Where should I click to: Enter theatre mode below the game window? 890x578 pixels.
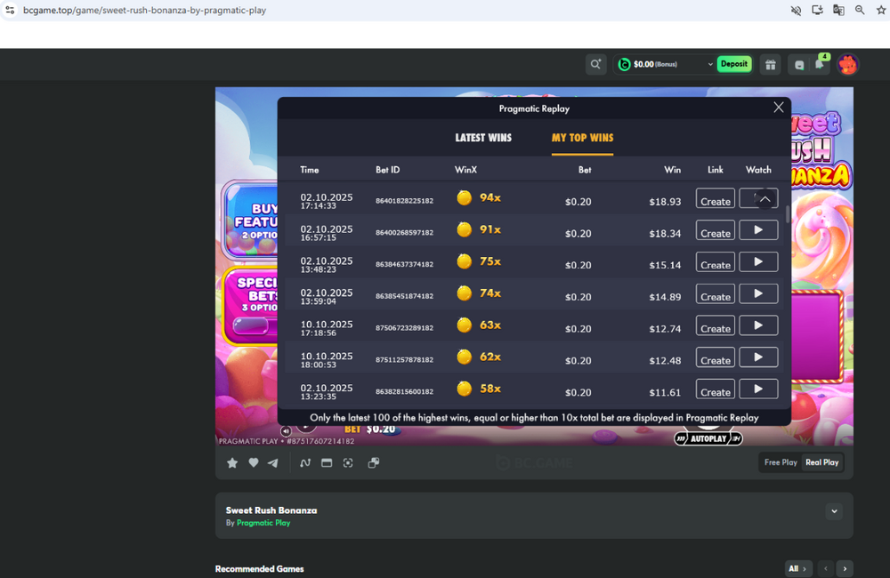(x=327, y=462)
